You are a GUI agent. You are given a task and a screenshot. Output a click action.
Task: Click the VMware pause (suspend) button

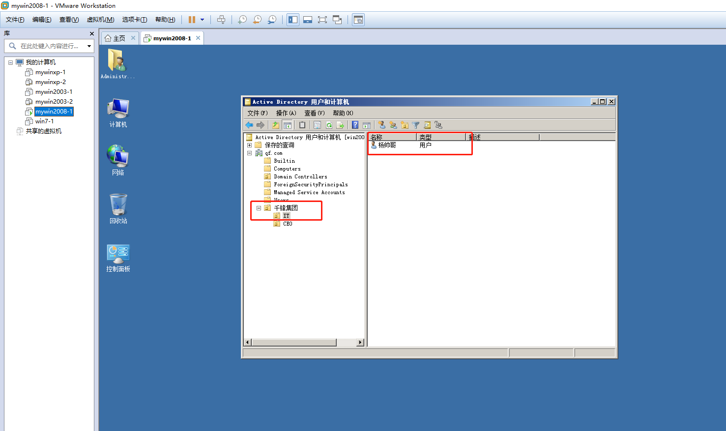coord(192,20)
